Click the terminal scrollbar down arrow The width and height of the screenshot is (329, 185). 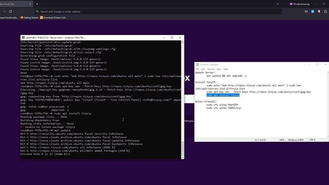click(x=182, y=158)
